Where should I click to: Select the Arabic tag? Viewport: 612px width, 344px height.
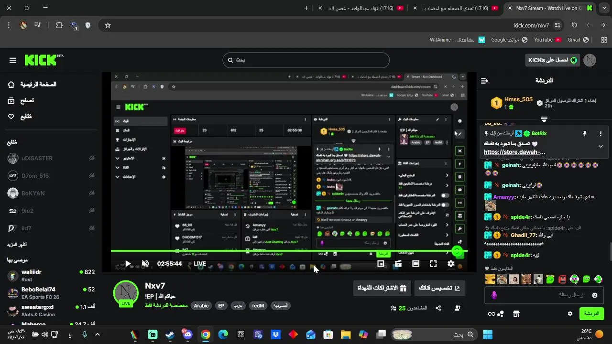(201, 306)
